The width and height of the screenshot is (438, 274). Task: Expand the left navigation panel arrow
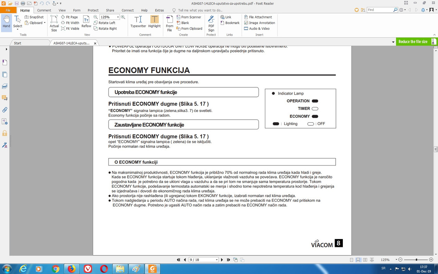(x=7, y=49)
